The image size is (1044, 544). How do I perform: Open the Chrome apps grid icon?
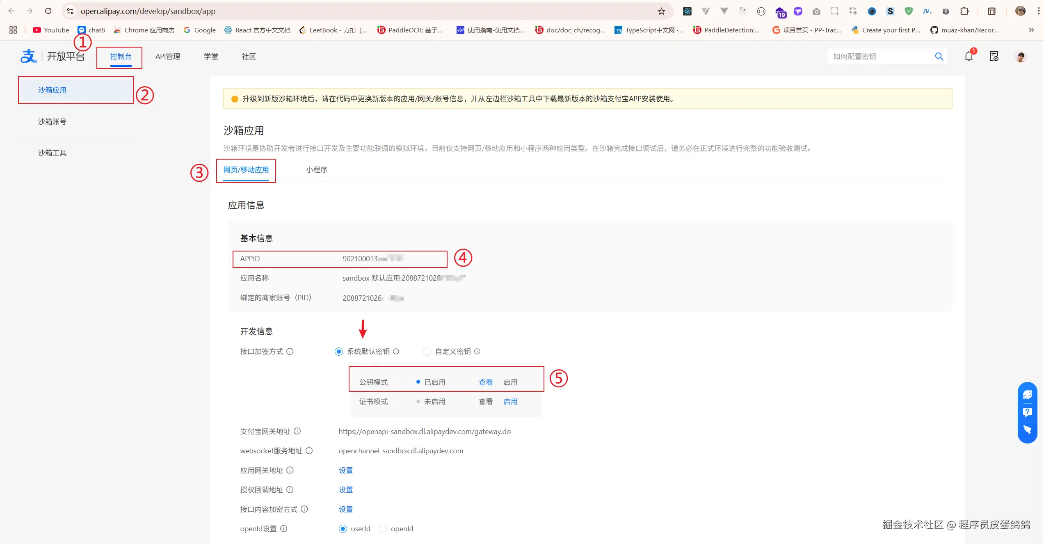tap(13, 30)
